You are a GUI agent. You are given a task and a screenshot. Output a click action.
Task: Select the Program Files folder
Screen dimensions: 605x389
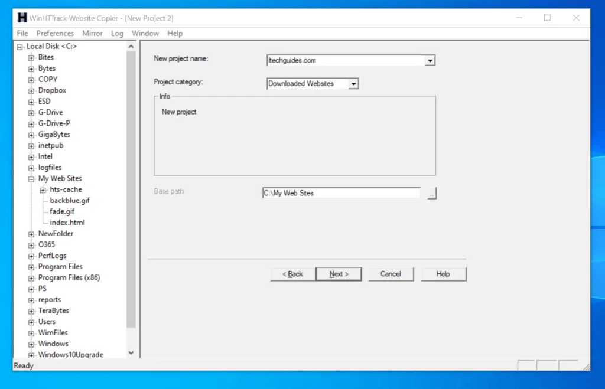[x=60, y=267]
